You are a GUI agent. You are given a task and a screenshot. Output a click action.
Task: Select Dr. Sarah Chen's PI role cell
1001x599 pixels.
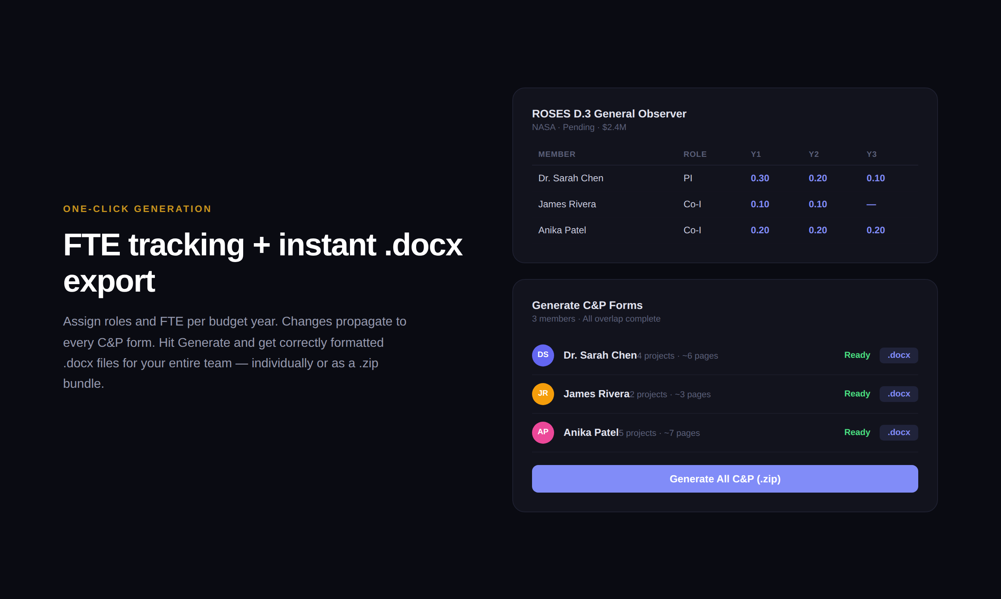(x=687, y=178)
